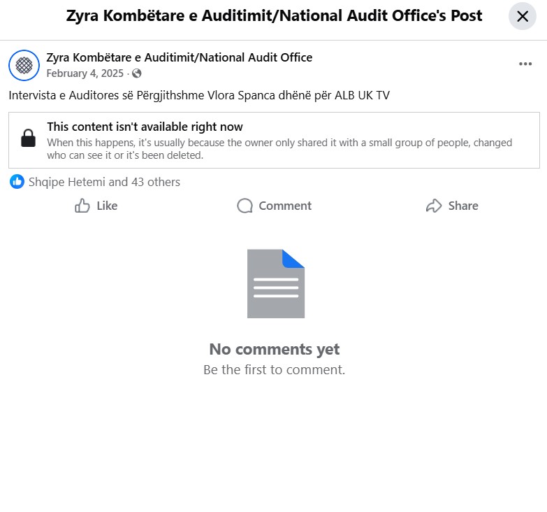Click the speech bubble Comment icon
547x512 pixels.
245,206
